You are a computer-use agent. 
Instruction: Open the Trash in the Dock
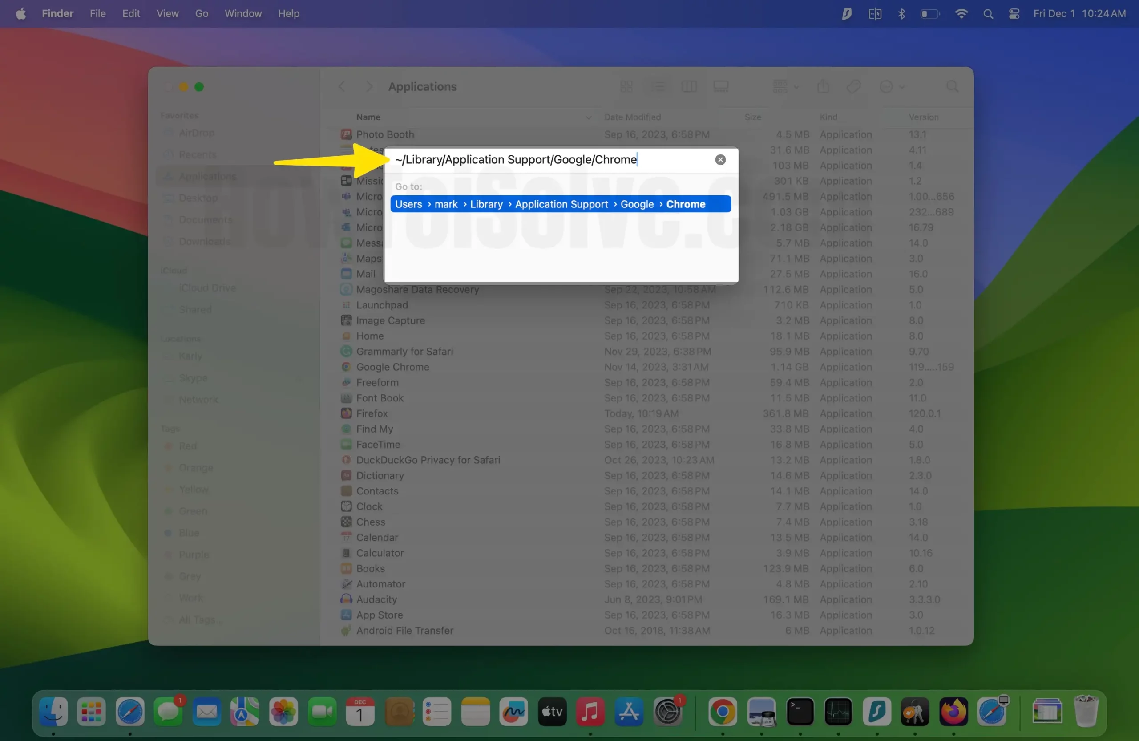[x=1086, y=711]
